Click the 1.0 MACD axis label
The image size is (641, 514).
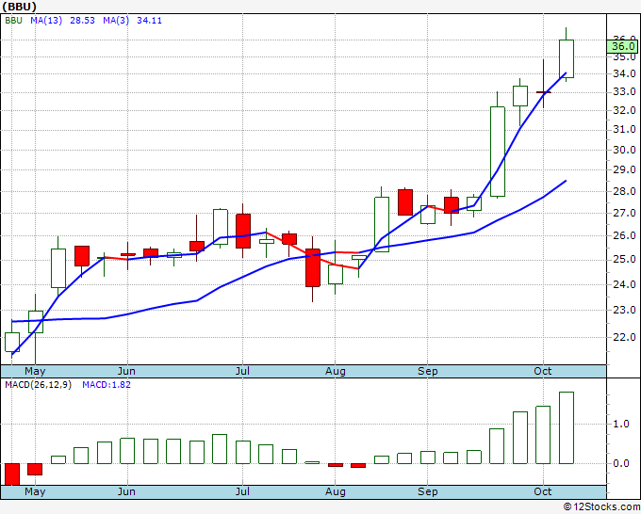click(x=621, y=425)
